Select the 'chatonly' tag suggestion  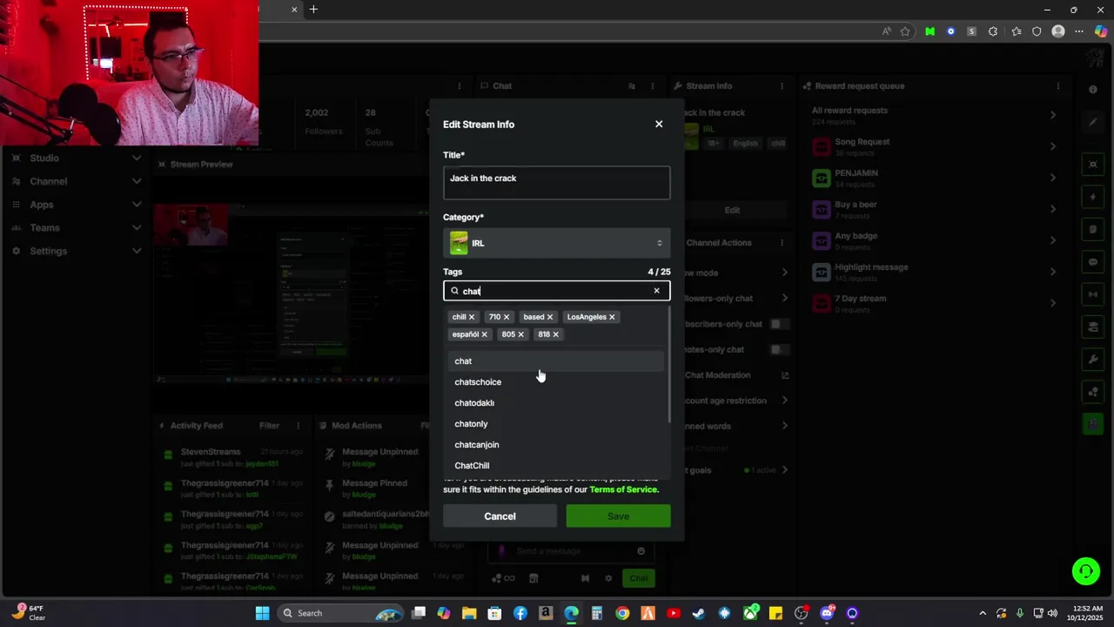[557, 424]
